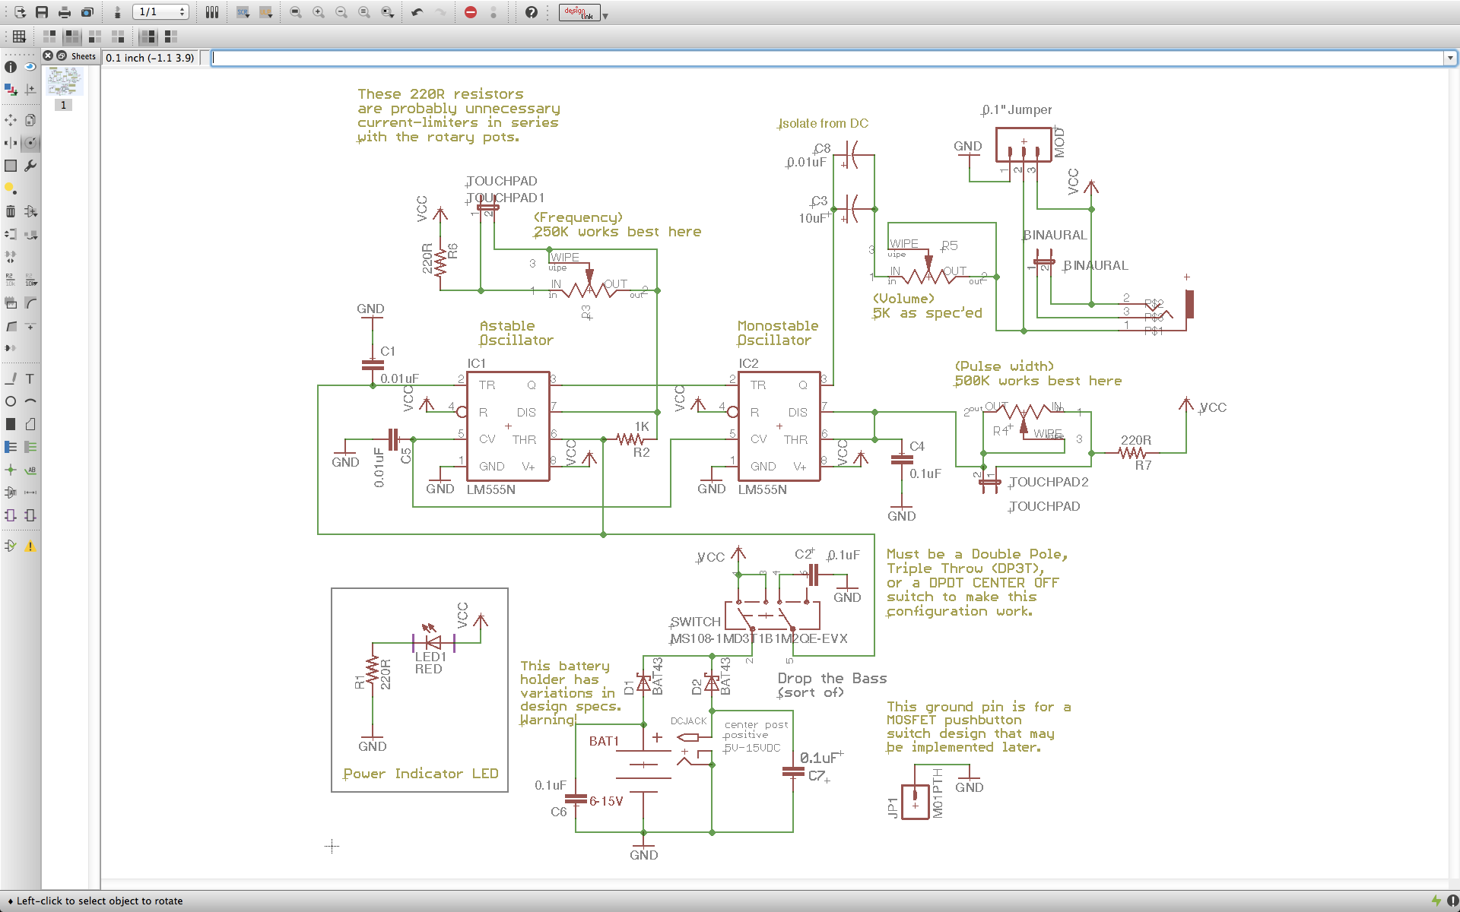Screen dimensions: 1460x912
Task: Open Help with question mark icon
Action: tap(532, 12)
